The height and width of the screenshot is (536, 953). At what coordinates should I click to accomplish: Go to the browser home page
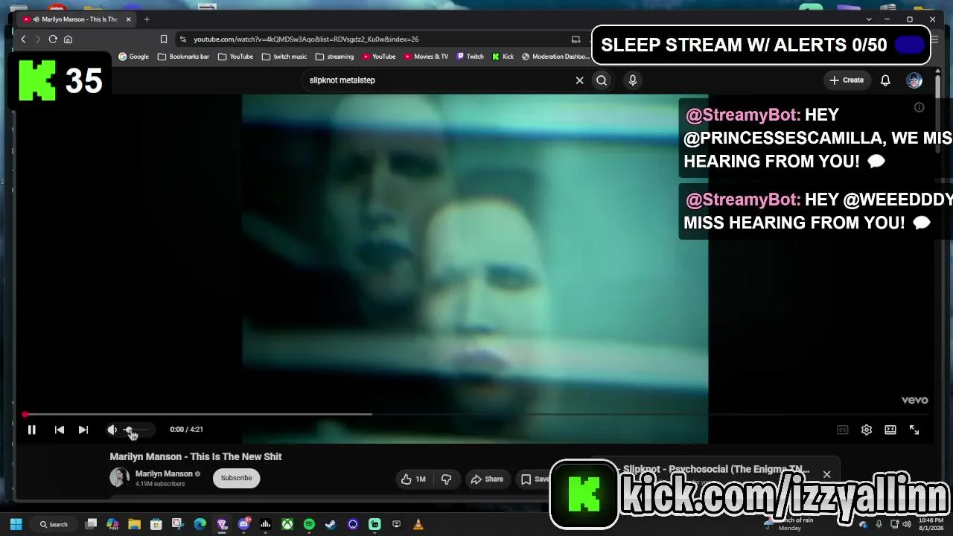click(68, 39)
